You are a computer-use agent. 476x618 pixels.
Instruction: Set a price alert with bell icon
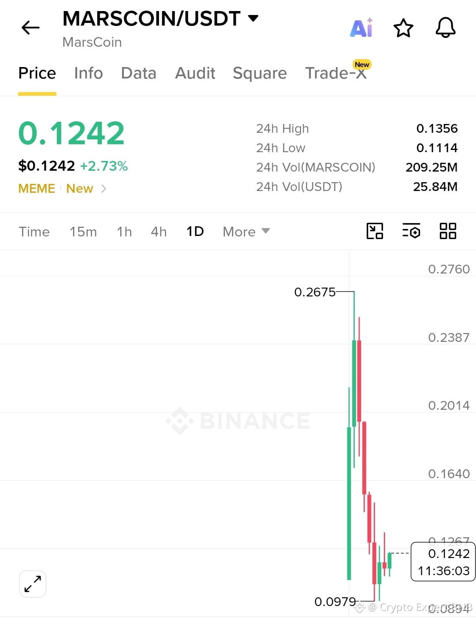point(446,28)
